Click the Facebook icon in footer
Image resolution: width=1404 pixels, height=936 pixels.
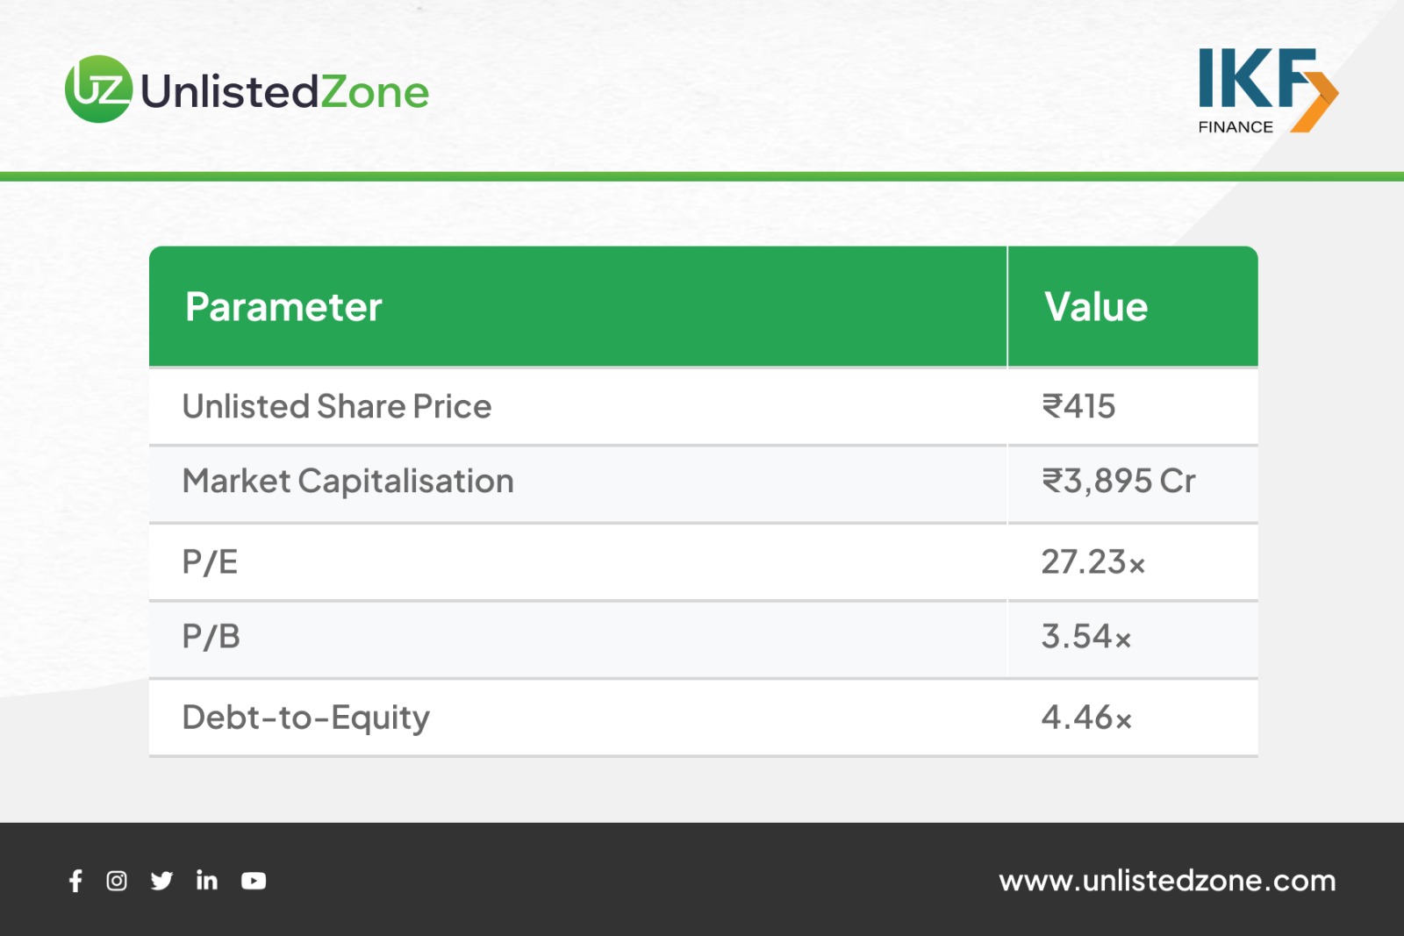(76, 881)
